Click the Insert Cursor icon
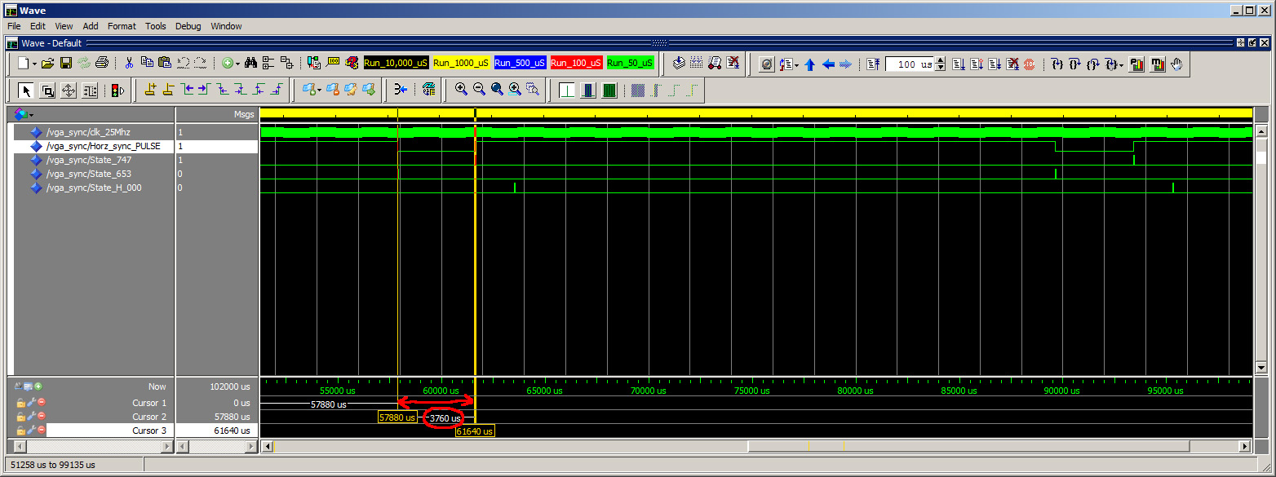 pyautogui.click(x=151, y=90)
